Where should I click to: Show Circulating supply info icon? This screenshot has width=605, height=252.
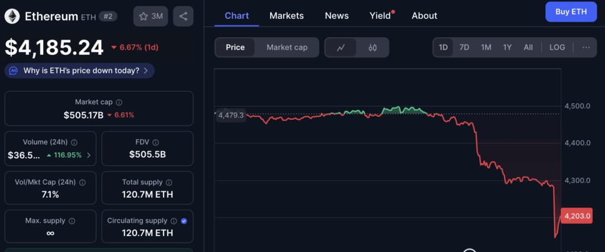[174, 221]
